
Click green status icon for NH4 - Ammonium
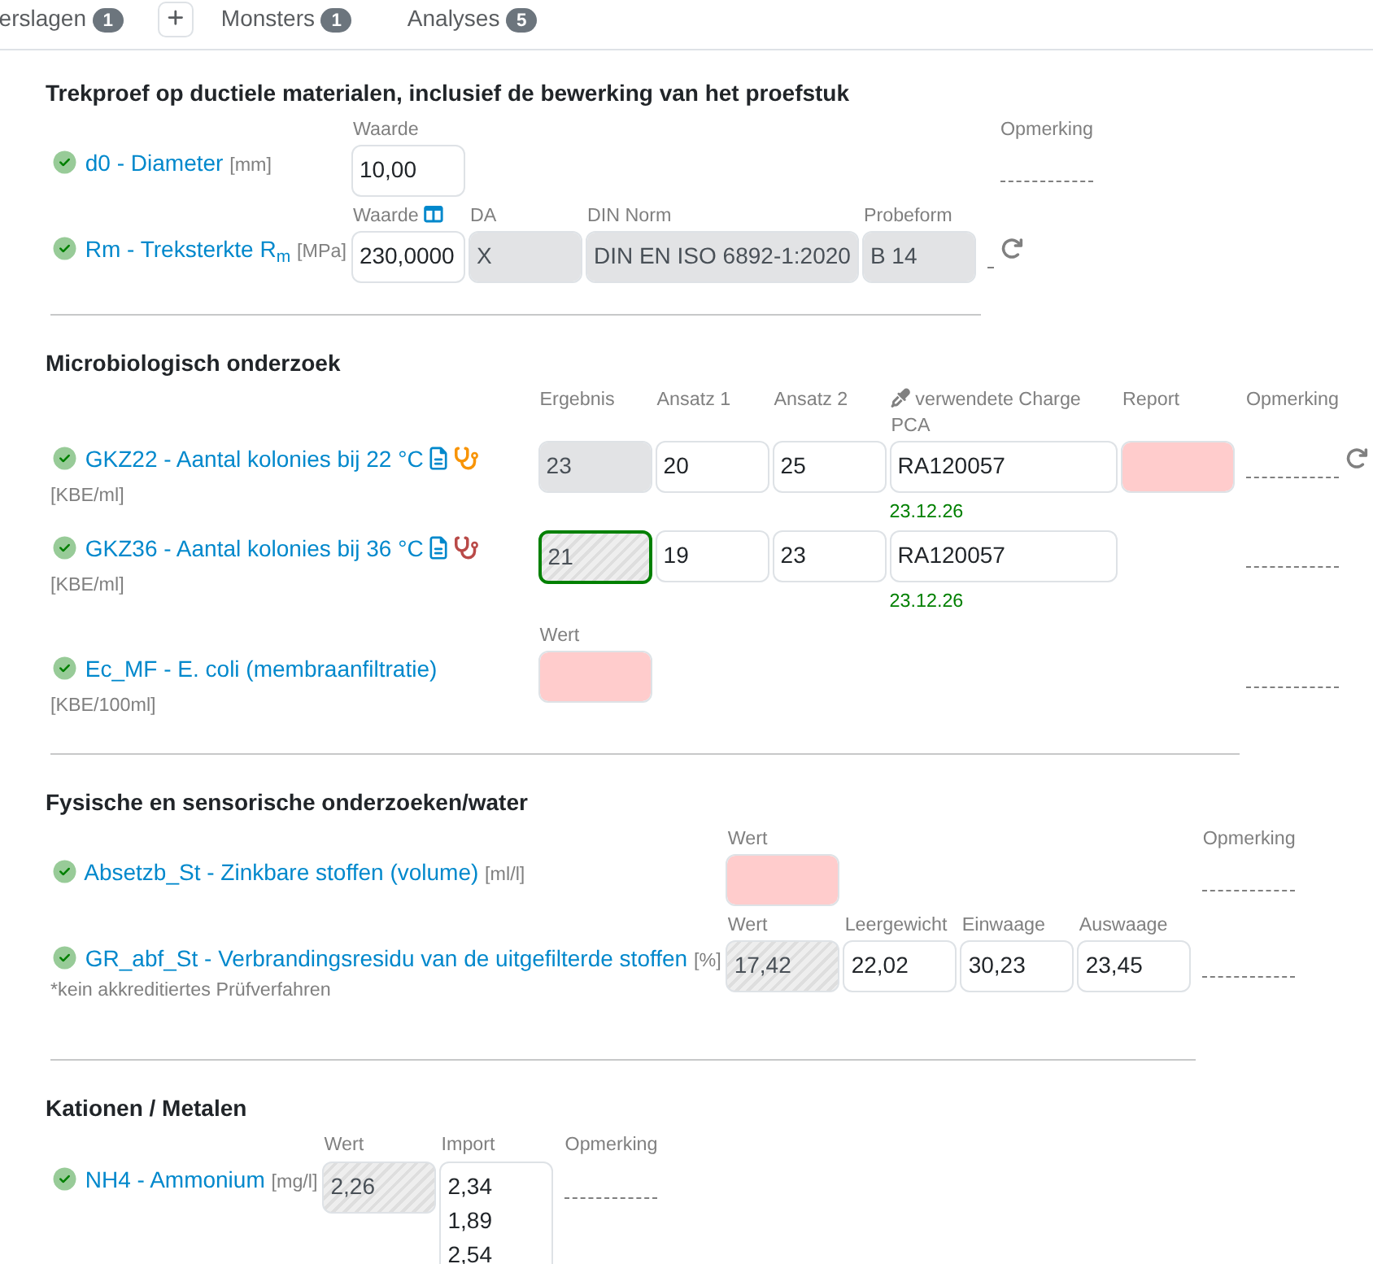click(64, 1179)
